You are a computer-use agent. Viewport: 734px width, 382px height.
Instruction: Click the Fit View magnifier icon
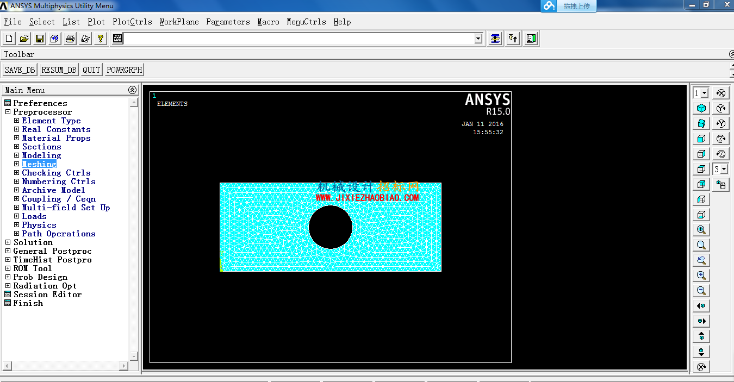[701, 230]
